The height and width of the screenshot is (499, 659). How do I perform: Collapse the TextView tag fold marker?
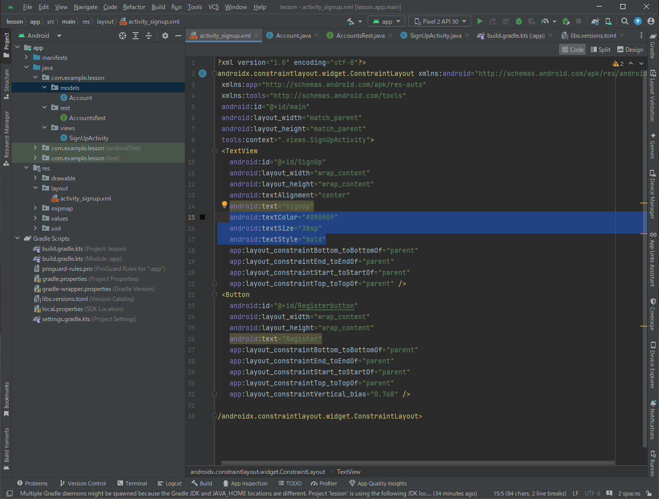(214, 151)
